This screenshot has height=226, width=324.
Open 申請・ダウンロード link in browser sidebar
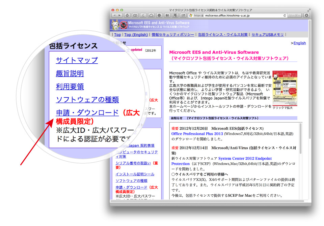tap(131, 187)
